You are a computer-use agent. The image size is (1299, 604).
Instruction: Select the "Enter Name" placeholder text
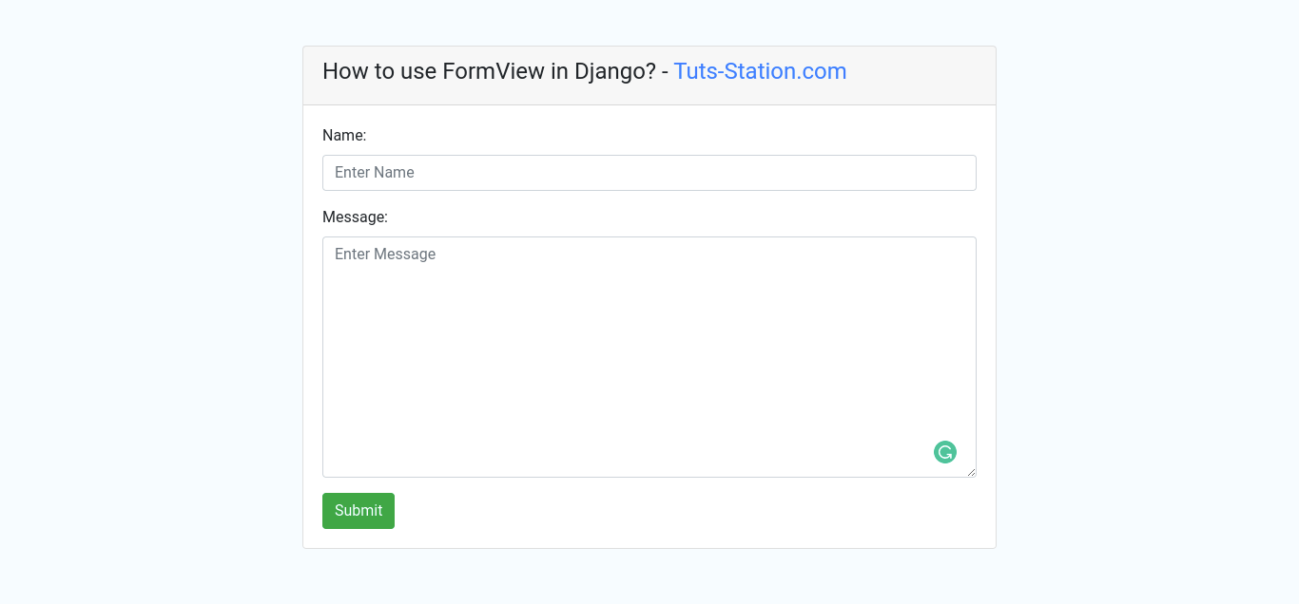(x=375, y=173)
